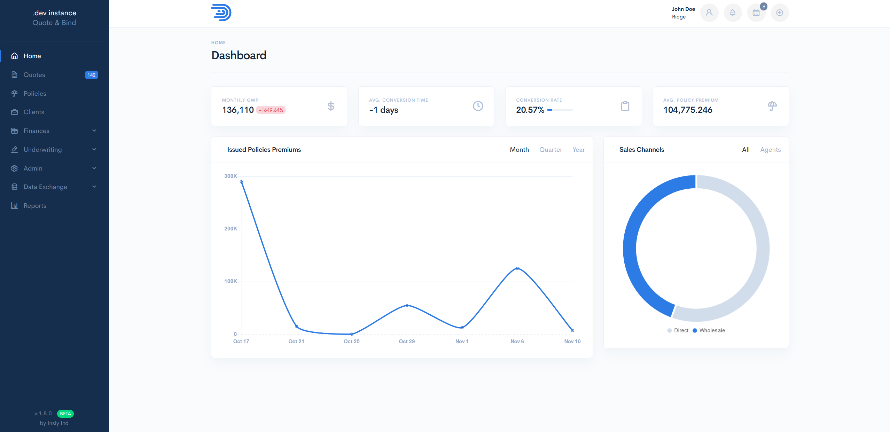Click the user profile avatar icon
The image size is (890, 432).
click(709, 13)
